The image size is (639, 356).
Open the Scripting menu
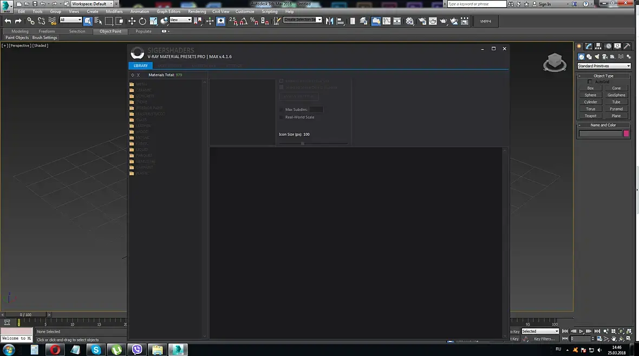(269, 11)
